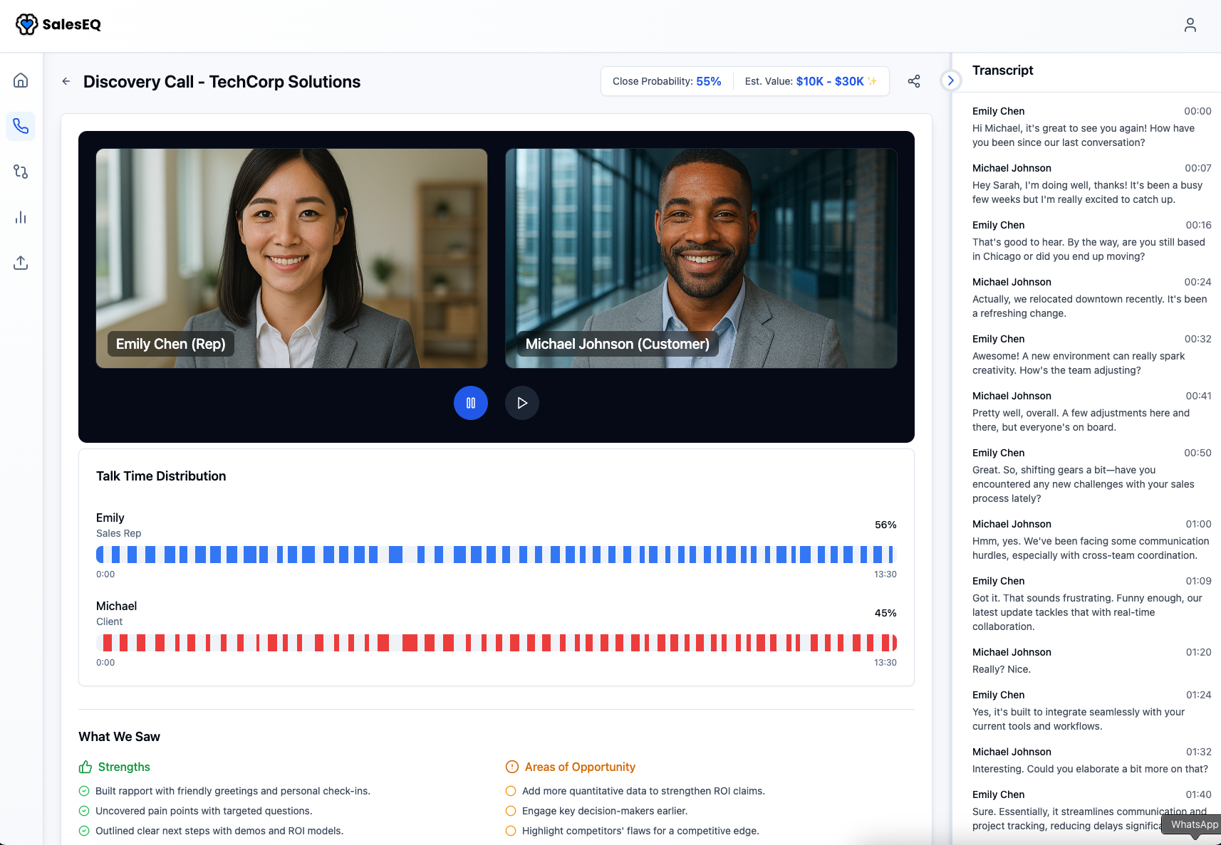Open the analytics bar chart sidebar icon
This screenshot has width=1221, height=845.
(21, 217)
